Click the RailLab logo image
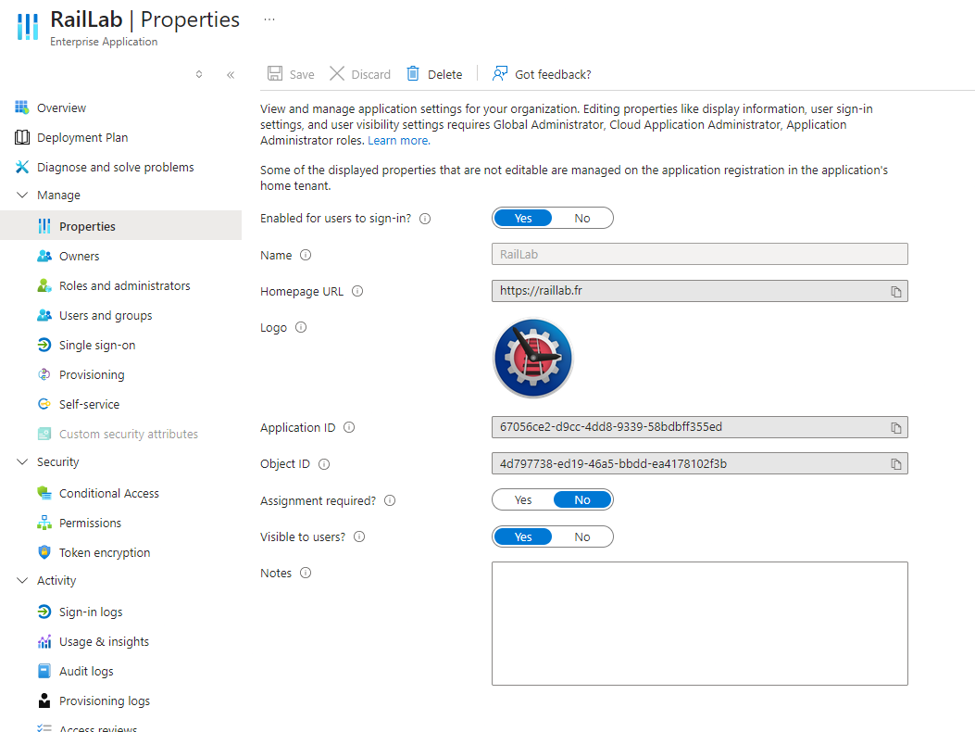The image size is (975, 732). click(533, 359)
